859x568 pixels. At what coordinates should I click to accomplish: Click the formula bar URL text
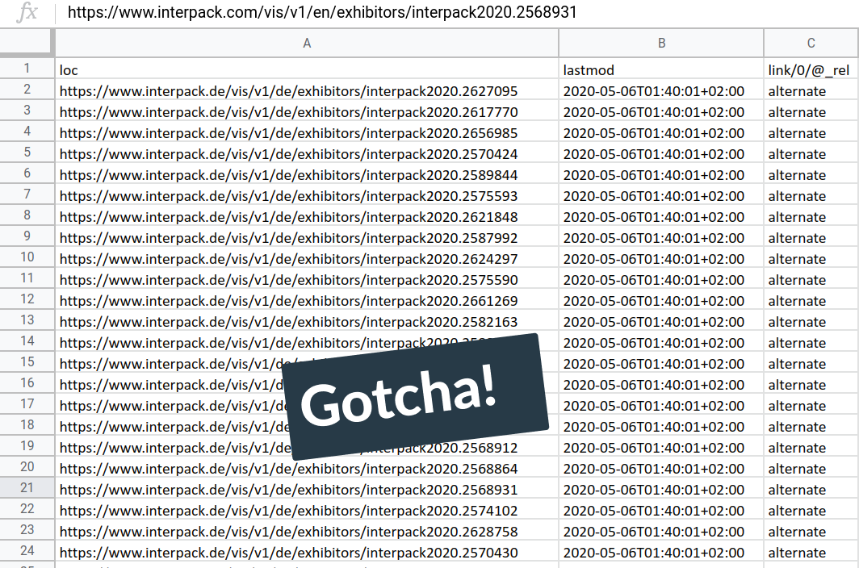coord(322,12)
